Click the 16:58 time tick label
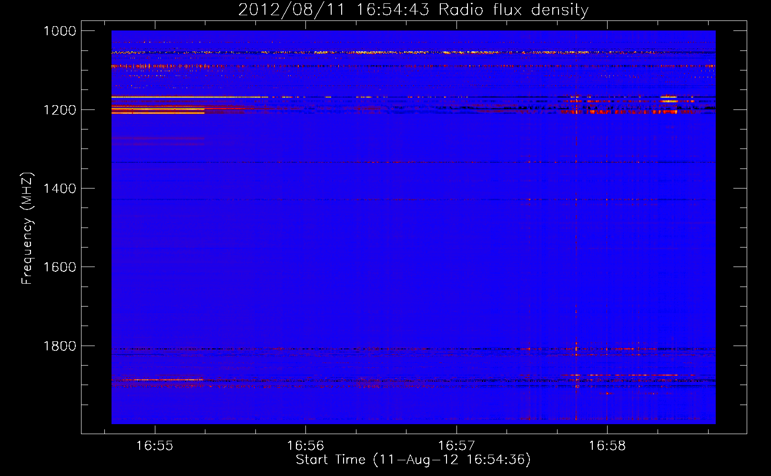Screen dimensions: 771x476 [x=607, y=446]
